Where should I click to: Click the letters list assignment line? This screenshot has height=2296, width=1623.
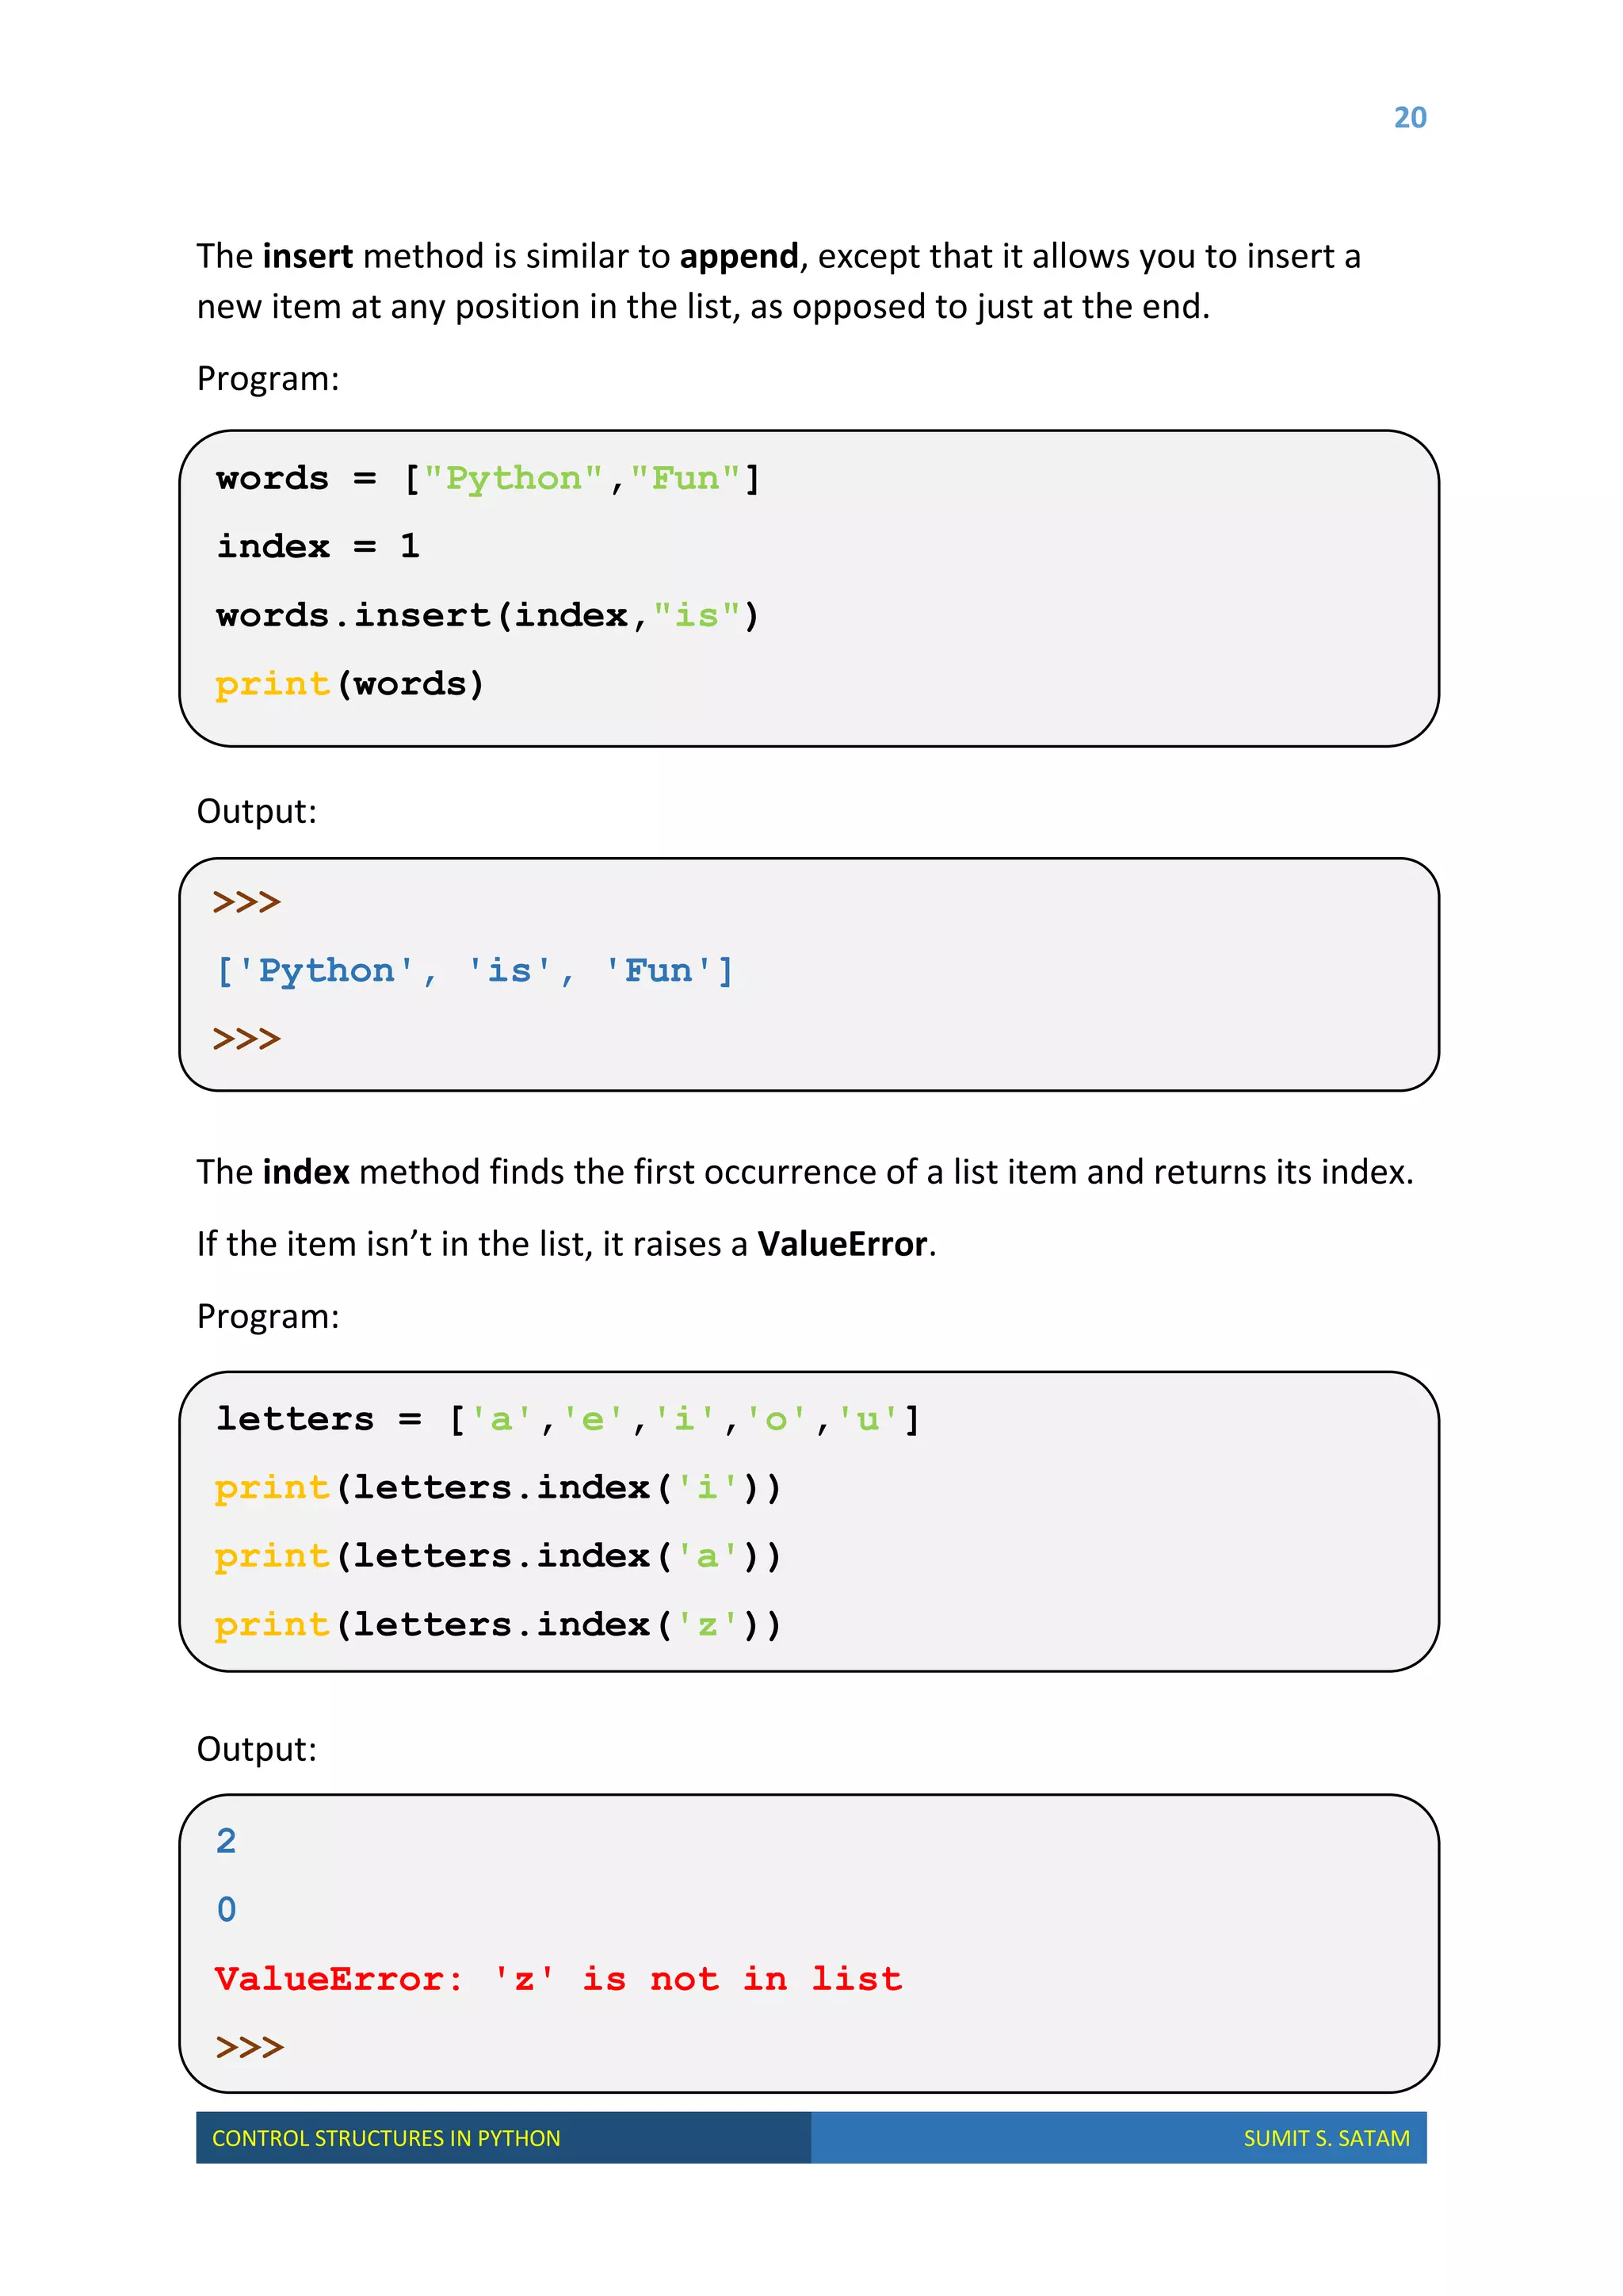[567, 1420]
